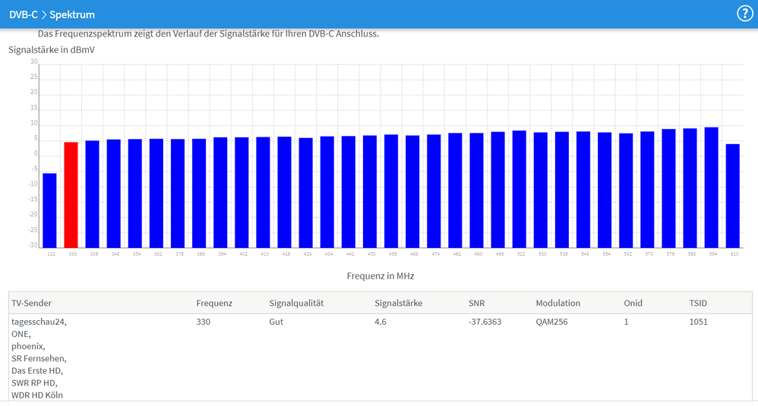Viewport: 758px width, 406px height.
Task: Select the red 330 MHz bar
Action: 71,195
